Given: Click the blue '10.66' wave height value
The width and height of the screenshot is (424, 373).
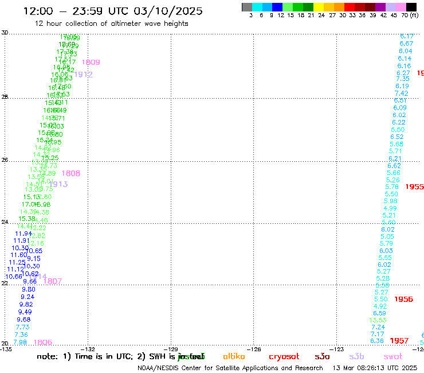Looking at the screenshot, I should [14, 277].
